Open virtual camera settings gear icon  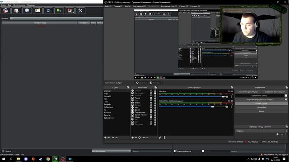286,99
